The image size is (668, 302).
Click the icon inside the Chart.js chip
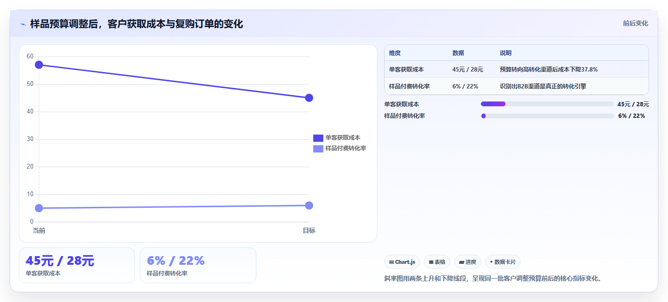point(391,262)
